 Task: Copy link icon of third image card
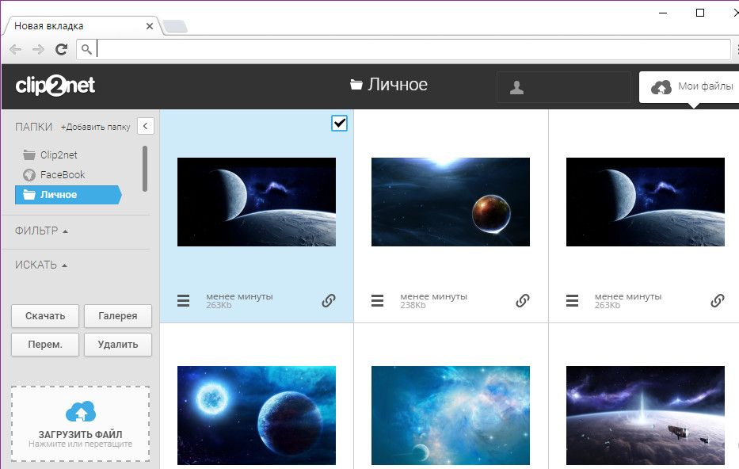point(718,300)
